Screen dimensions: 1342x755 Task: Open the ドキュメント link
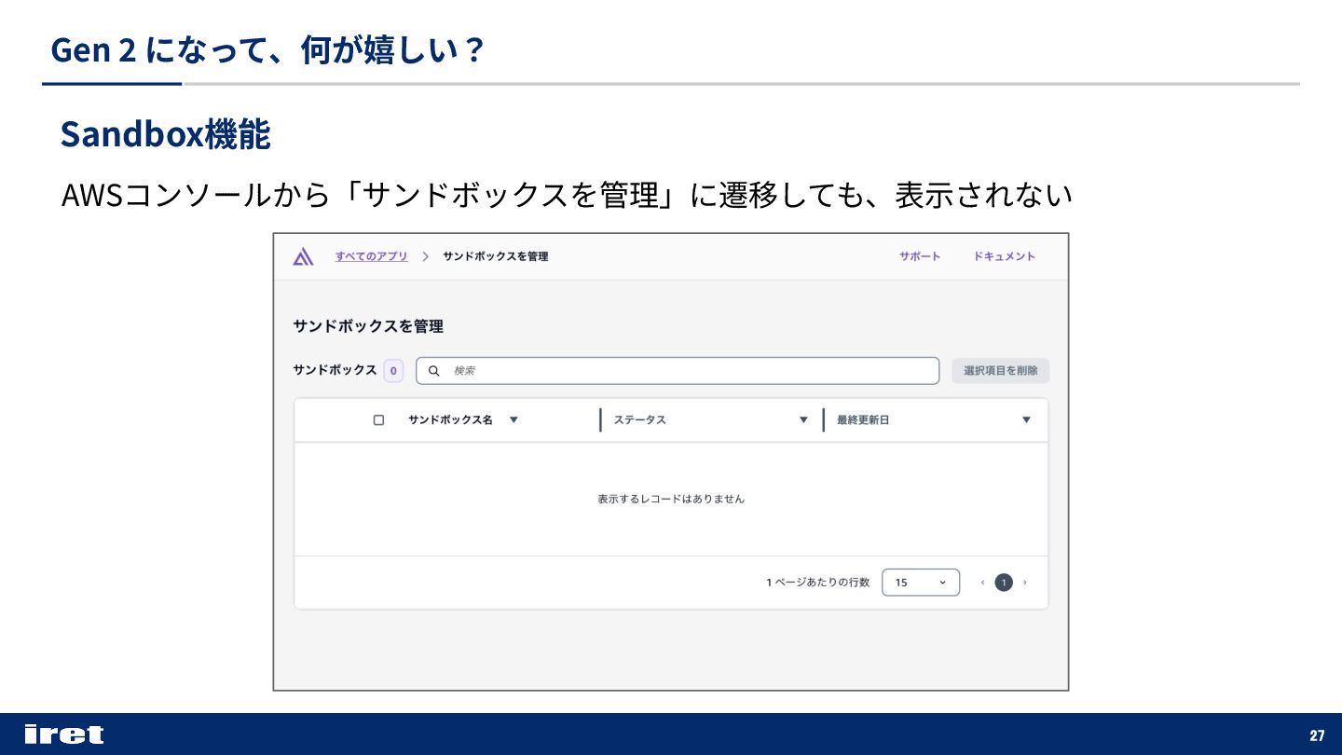point(1005,256)
